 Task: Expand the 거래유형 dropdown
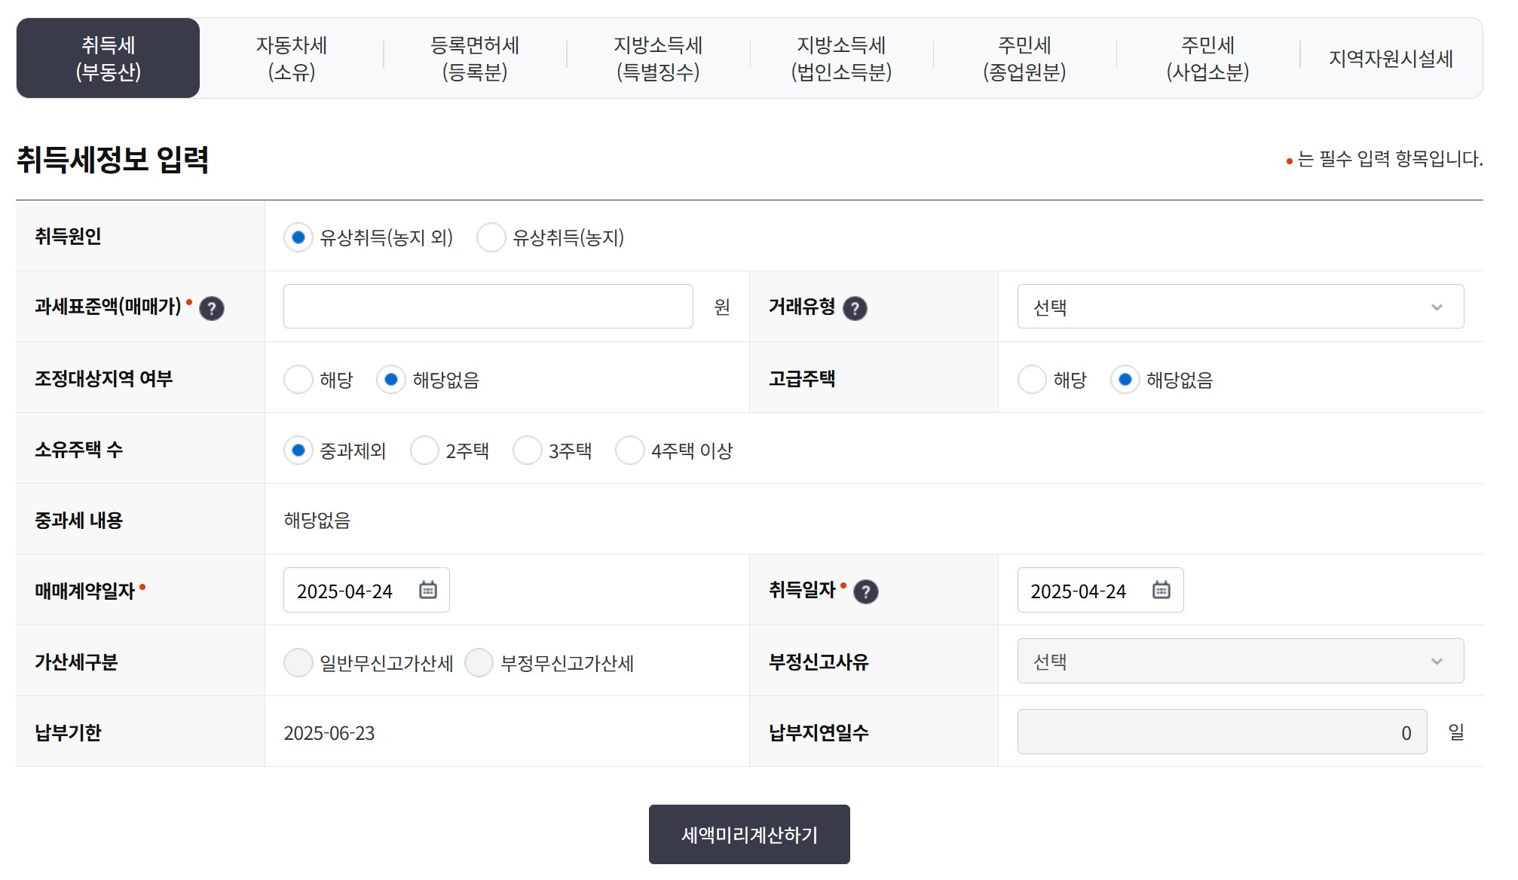[1240, 307]
